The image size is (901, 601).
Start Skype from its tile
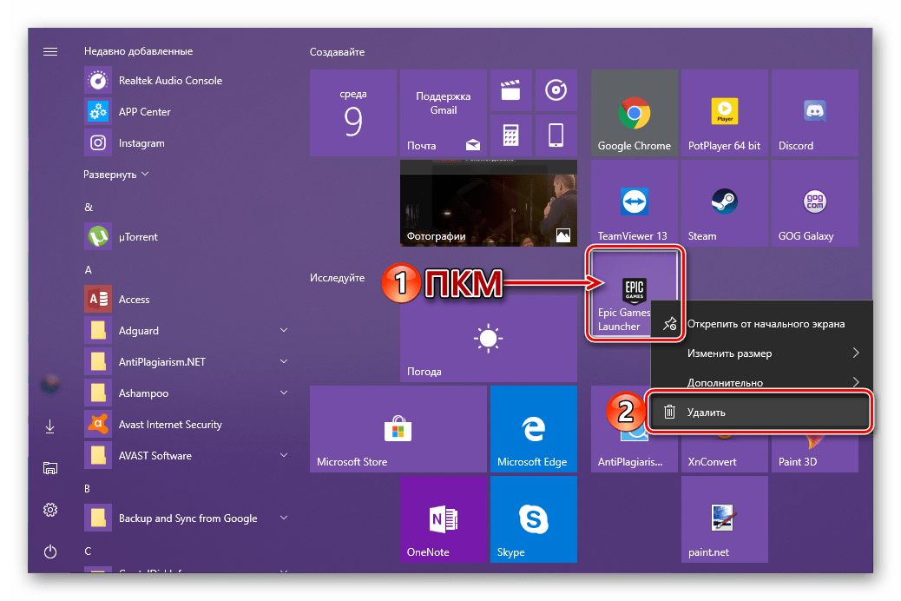pyautogui.click(x=533, y=518)
